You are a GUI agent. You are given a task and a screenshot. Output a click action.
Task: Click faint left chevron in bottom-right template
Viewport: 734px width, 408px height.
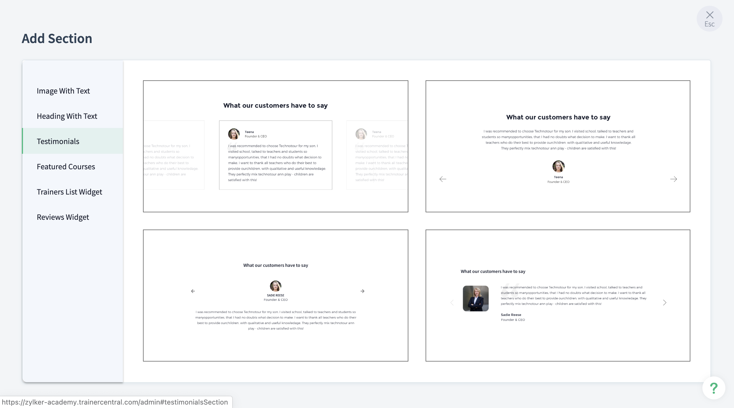(452, 302)
